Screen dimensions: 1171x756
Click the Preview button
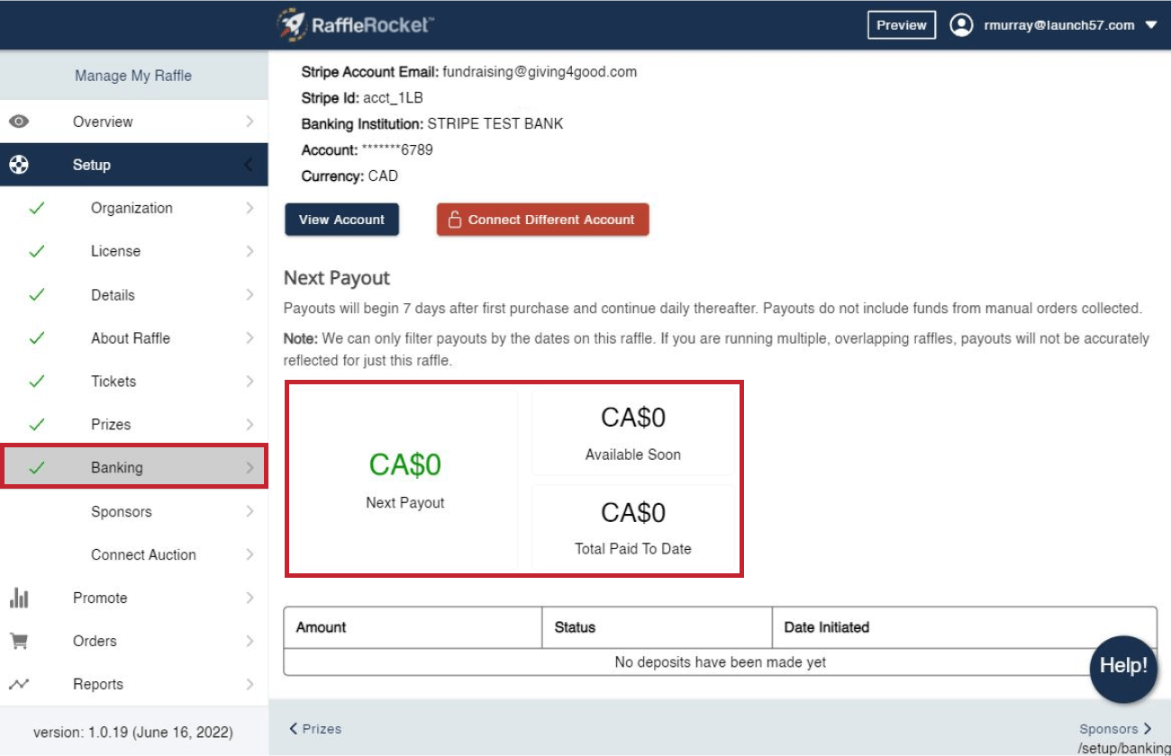pos(902,25)
